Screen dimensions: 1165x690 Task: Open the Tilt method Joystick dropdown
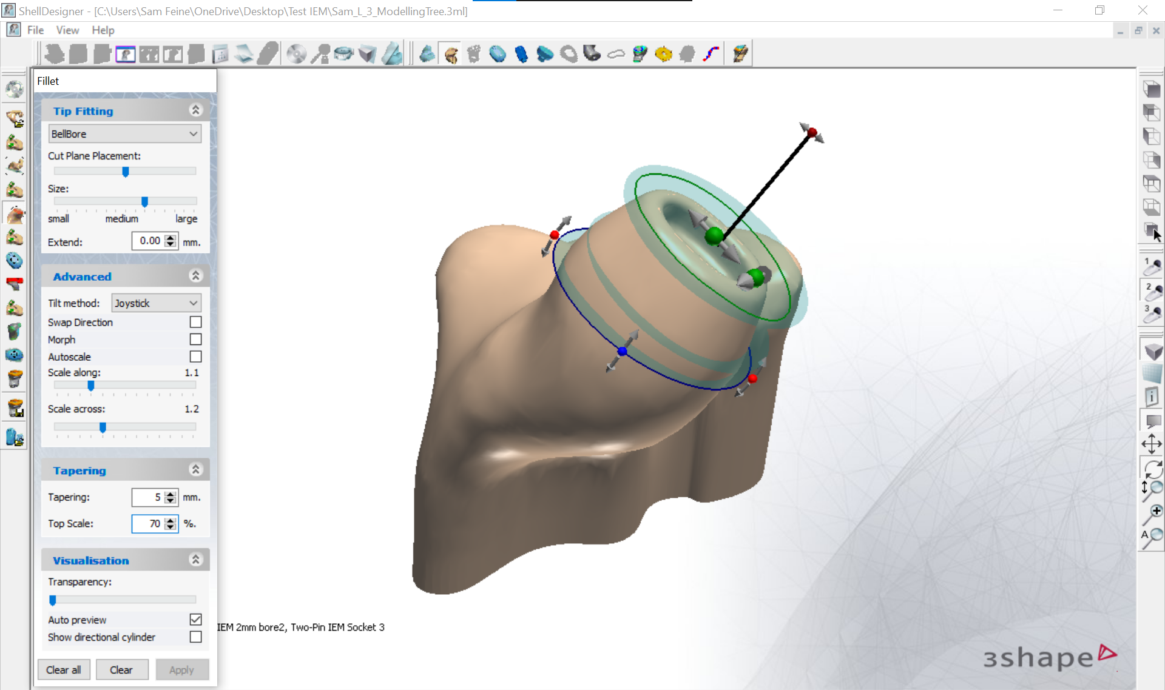pos(156,303)
